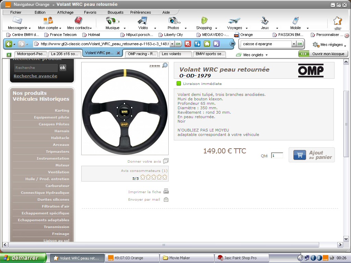The image size is (351, 263).
Task: Expand the Voyages dropdown arrow
Action: coord(246,28)
